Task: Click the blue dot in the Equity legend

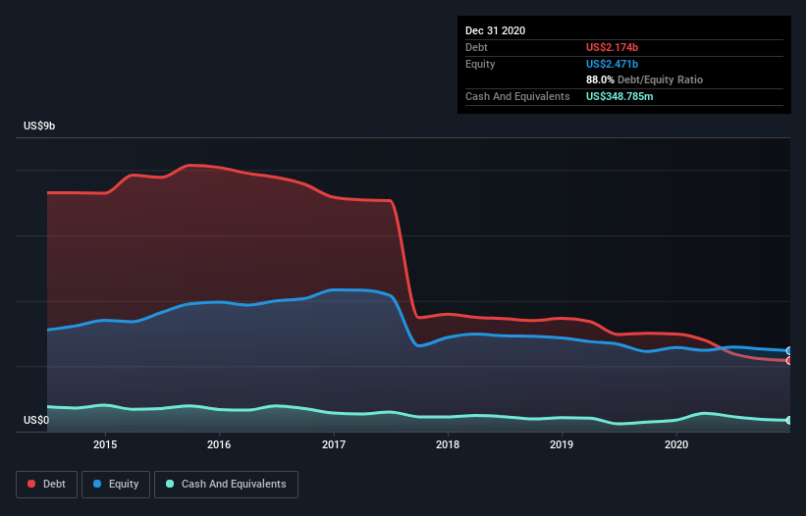Action: (97, 484)
